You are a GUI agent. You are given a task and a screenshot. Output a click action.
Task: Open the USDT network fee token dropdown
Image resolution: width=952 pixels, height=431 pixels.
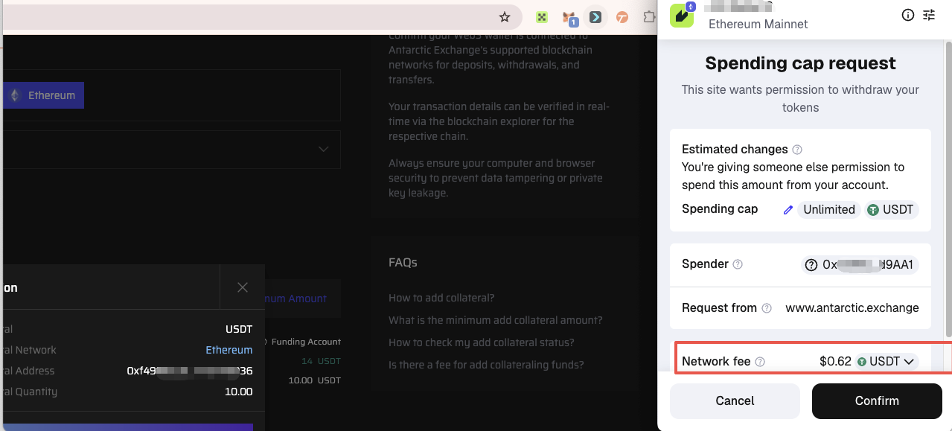click(x=886, y=362)
